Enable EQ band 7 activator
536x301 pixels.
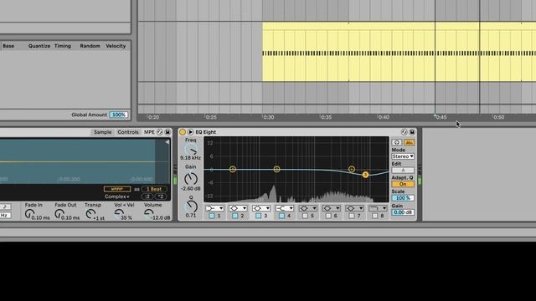click(352, 216)
